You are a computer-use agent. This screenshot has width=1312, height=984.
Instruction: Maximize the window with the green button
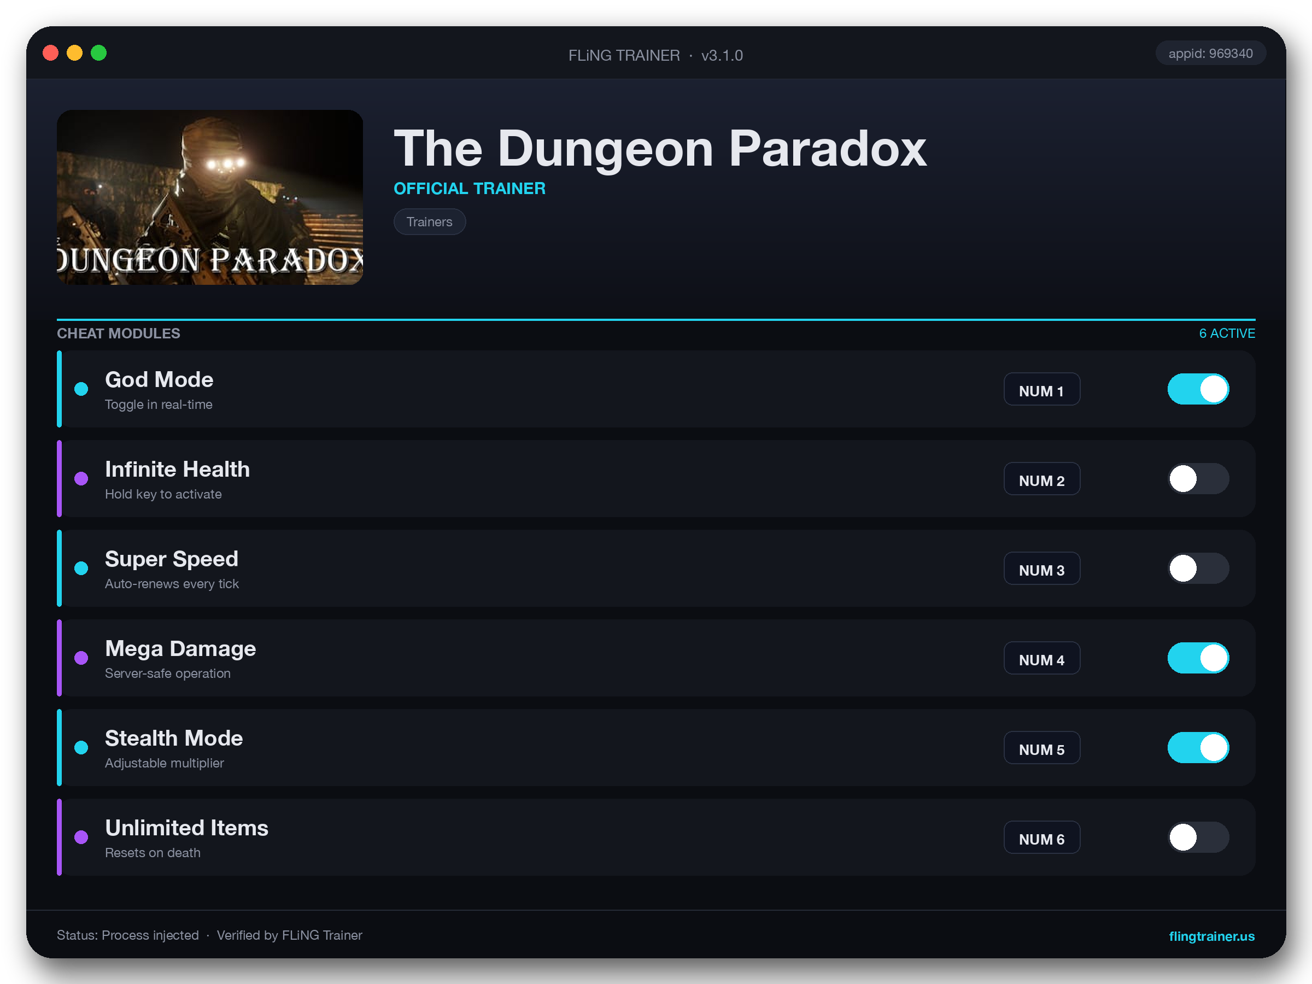tap(98, 54)
